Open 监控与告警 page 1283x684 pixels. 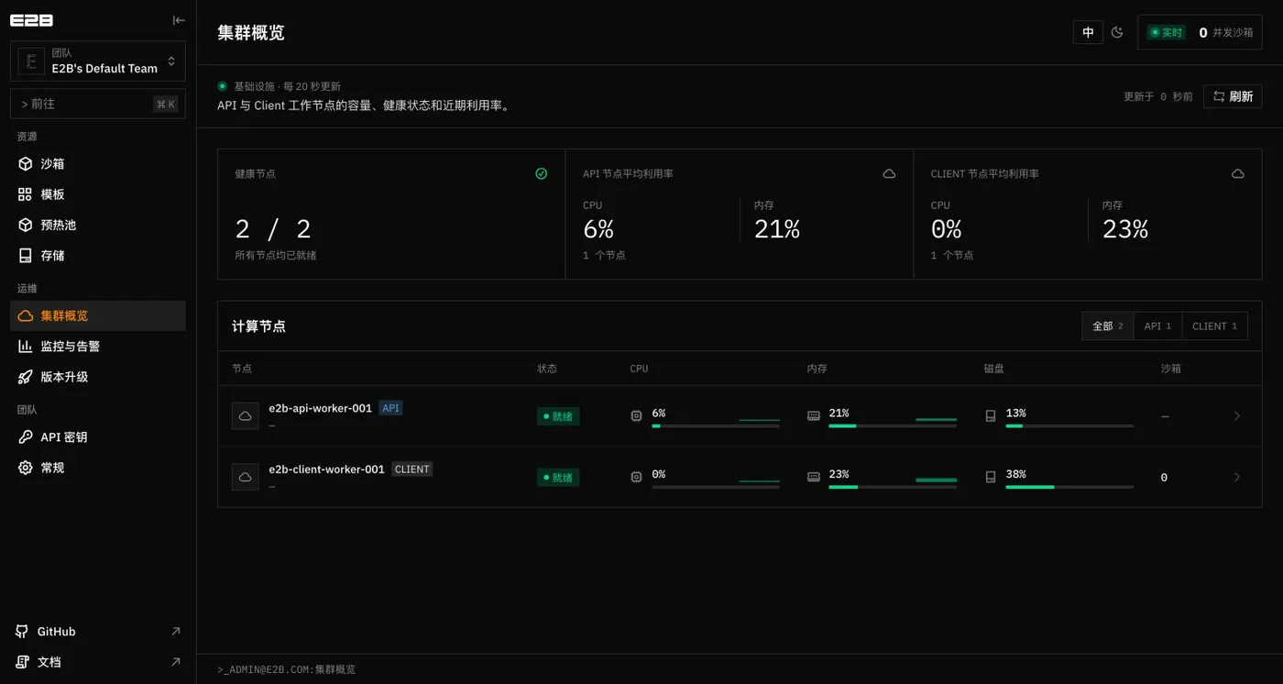pyautogui.click(x=98, y=347)
